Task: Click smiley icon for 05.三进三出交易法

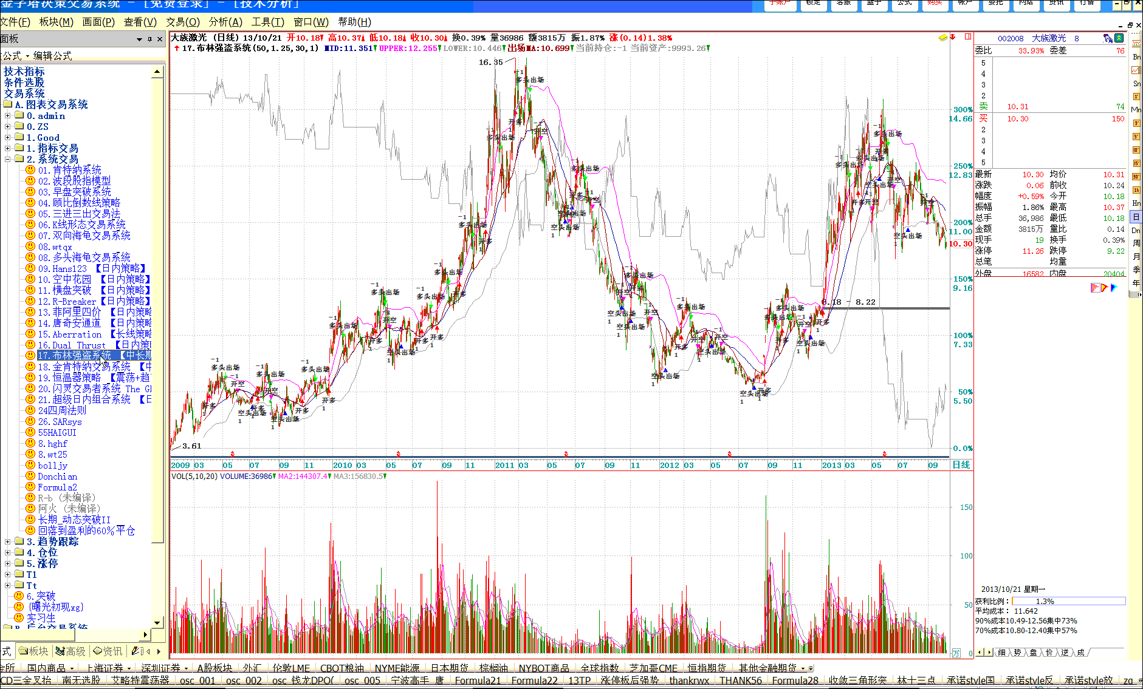Action: pyautogui.click(x=30, y=214)
